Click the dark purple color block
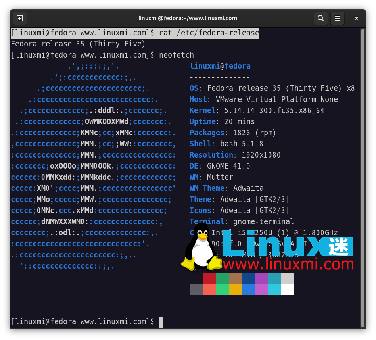The image size is (376, 340). pyautogui.click(x=261, y=278)
